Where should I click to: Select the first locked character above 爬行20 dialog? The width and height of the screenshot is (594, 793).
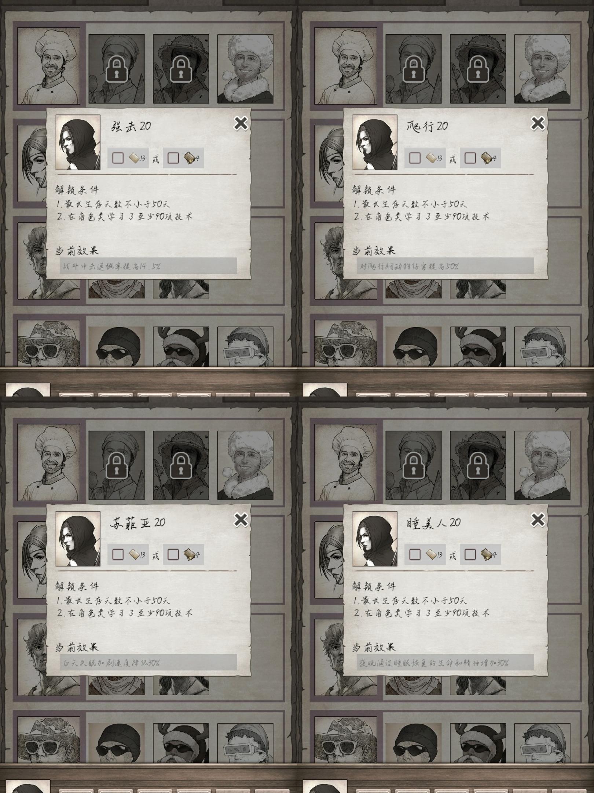tap(414, 69)
